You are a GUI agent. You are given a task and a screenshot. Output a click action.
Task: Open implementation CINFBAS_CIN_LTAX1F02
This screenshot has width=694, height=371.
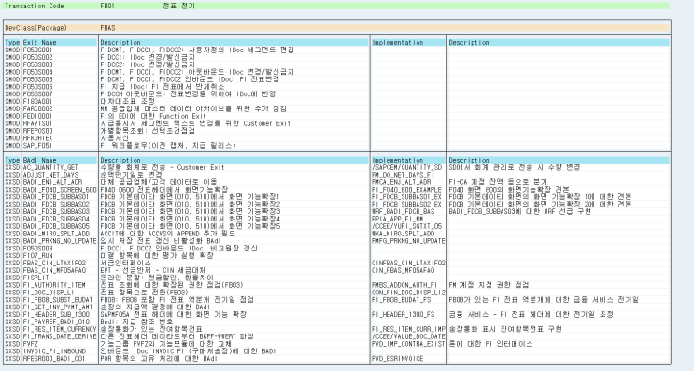pyautogui.click(x=408, y=263)
